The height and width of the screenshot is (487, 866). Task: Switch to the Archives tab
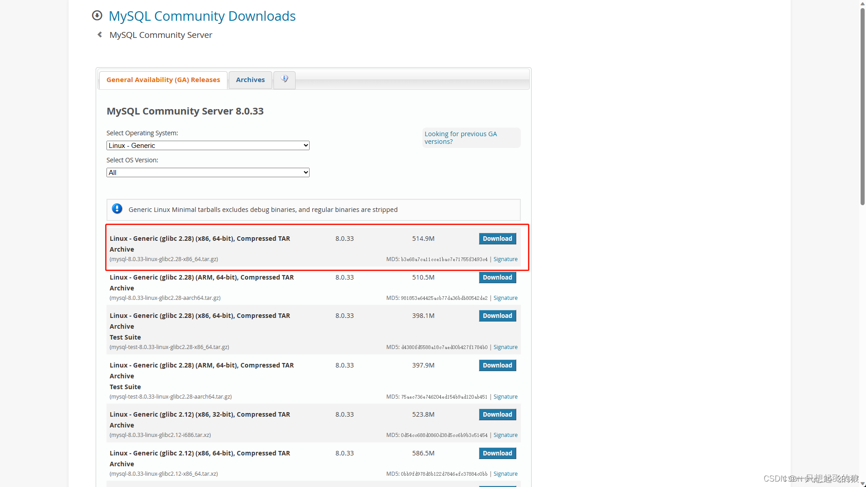point(250,80)
